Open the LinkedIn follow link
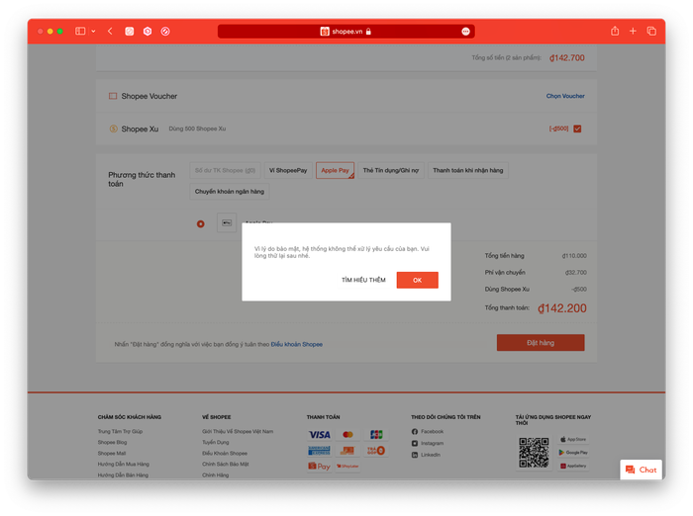 [x=426, y=455]
